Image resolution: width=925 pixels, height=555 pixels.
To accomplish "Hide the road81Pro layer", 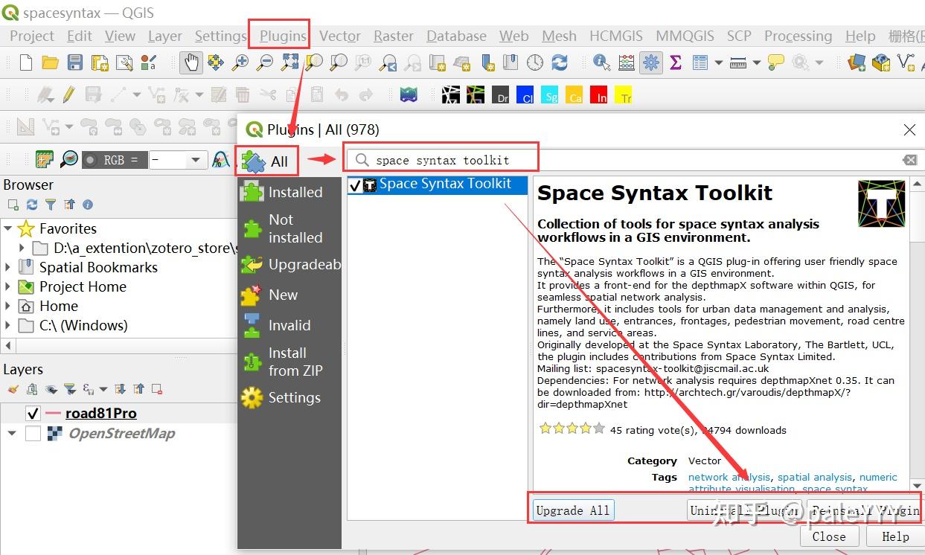I will 32,413.
